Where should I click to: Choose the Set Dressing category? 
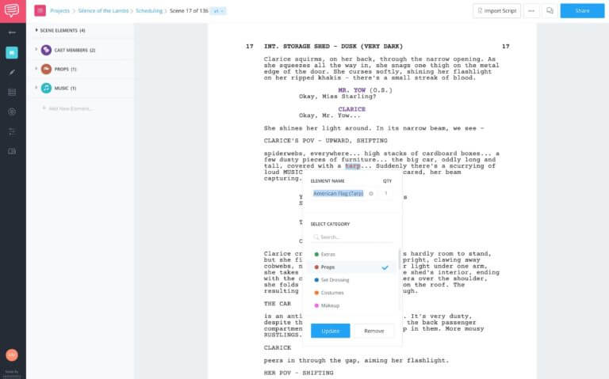click(334, 280)
